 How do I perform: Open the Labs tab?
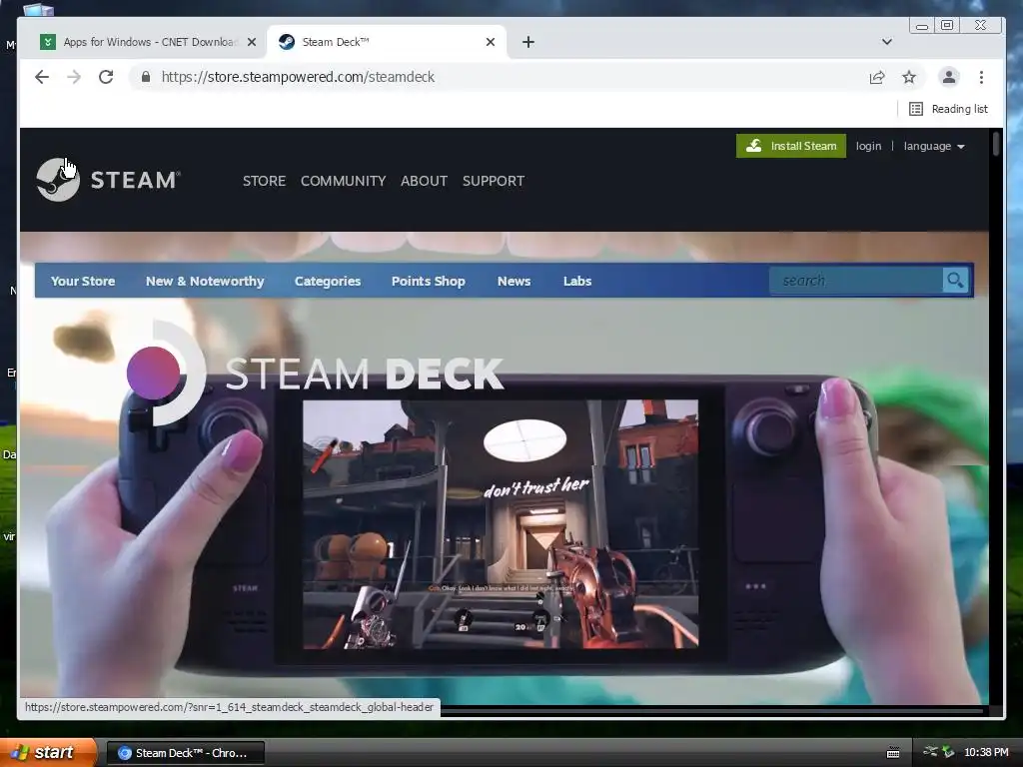pyautogui.click(x=577, y=281)
